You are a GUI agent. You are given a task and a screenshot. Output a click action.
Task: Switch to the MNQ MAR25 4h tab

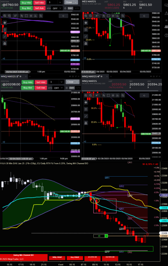click(92, 77)
